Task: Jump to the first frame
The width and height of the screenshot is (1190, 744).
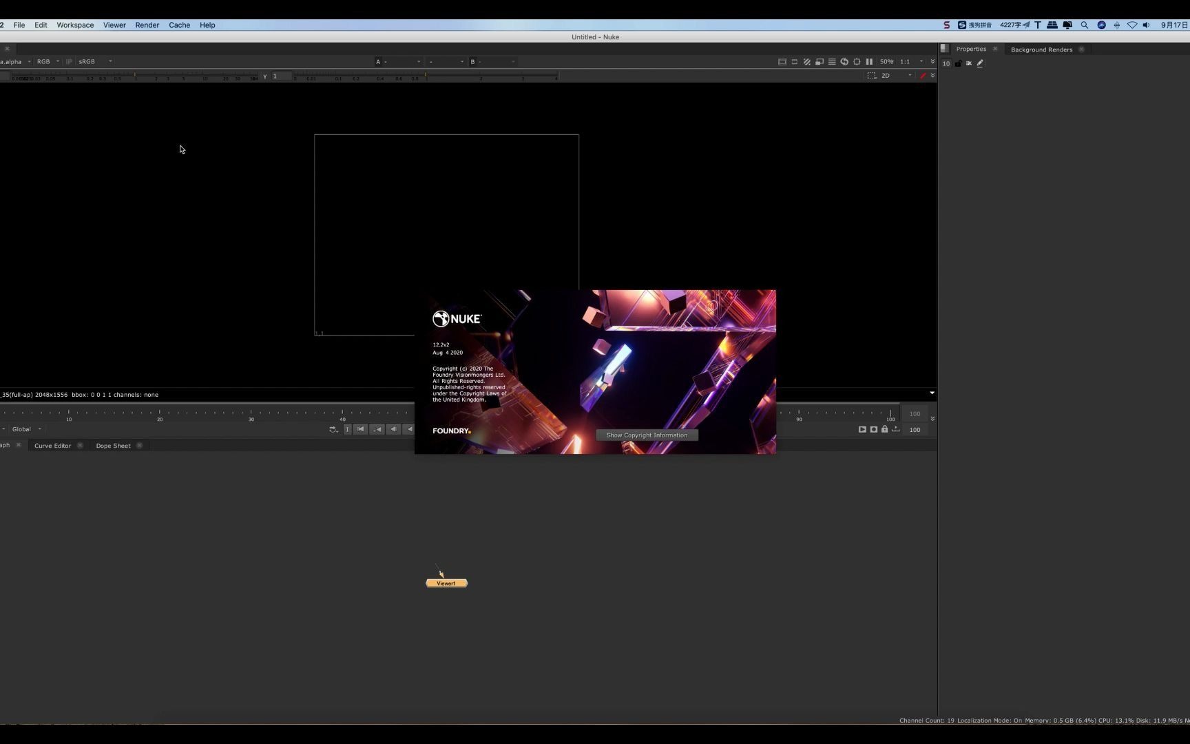Action: [361, 429]
